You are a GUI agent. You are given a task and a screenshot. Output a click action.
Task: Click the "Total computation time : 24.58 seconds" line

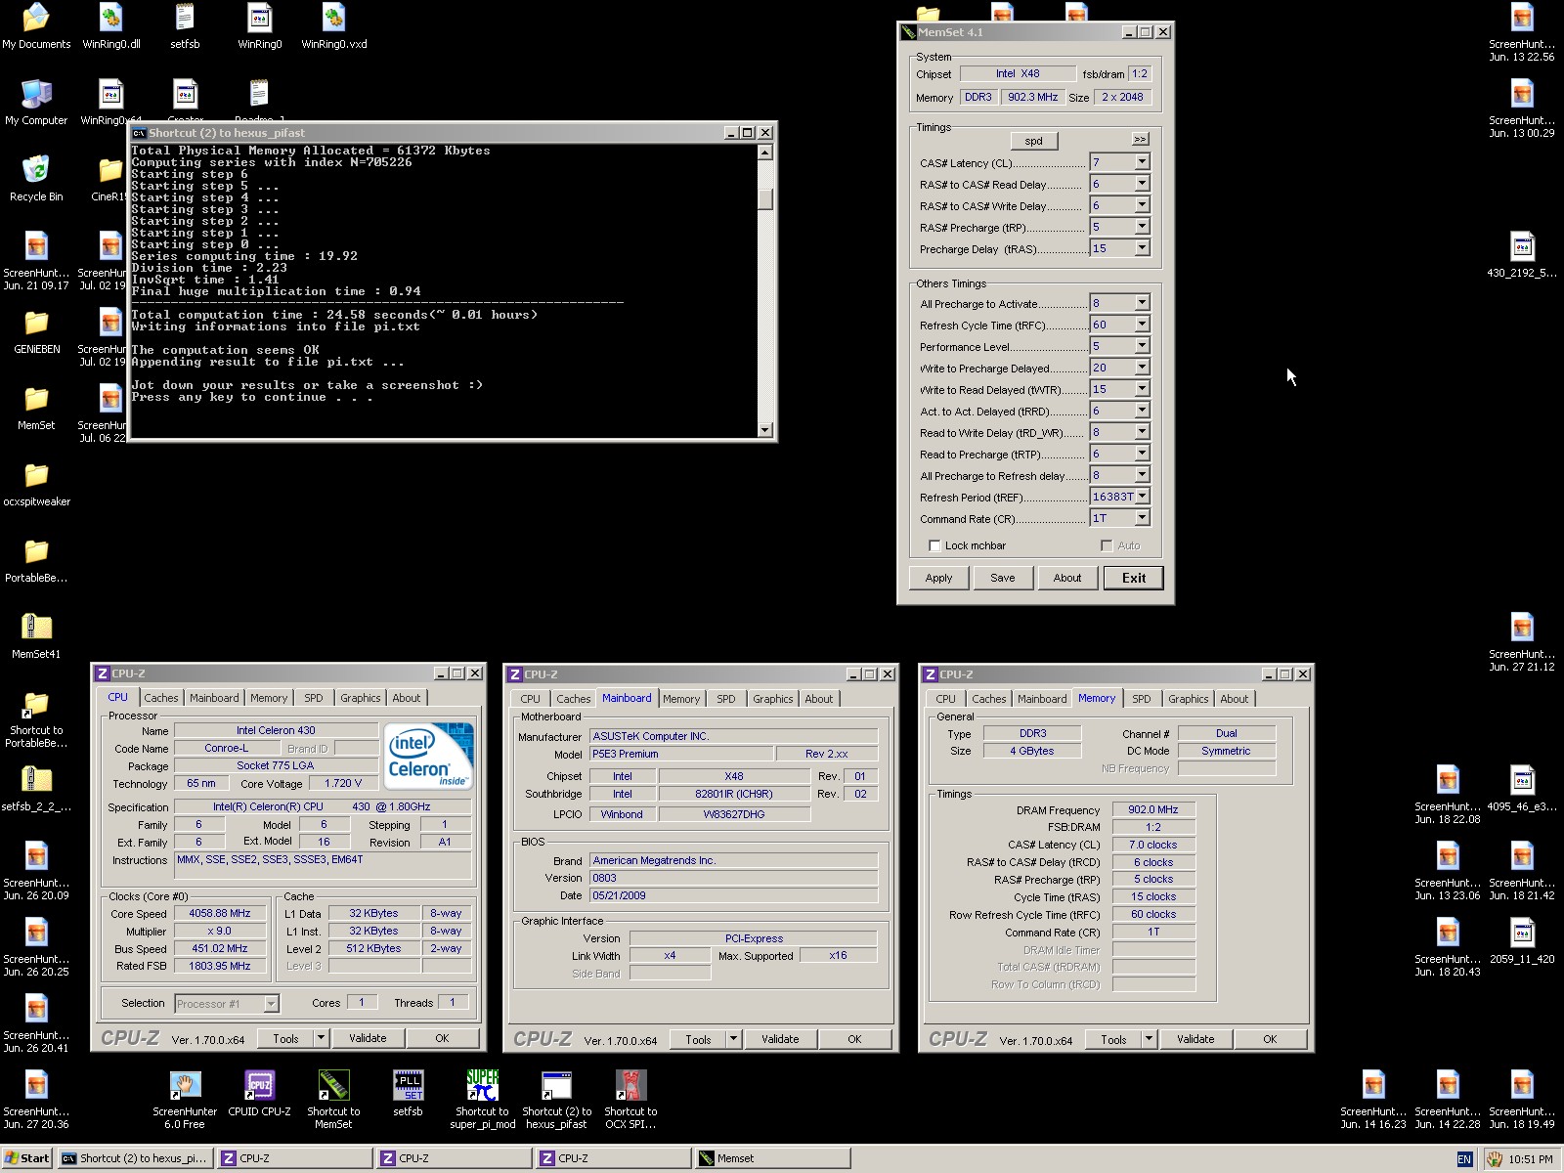tap(335, 315)
